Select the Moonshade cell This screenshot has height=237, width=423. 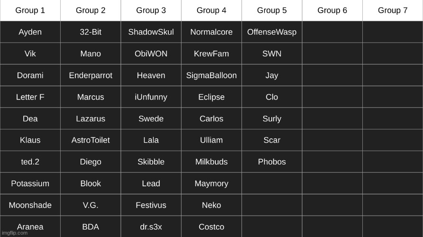coord(30,205)
